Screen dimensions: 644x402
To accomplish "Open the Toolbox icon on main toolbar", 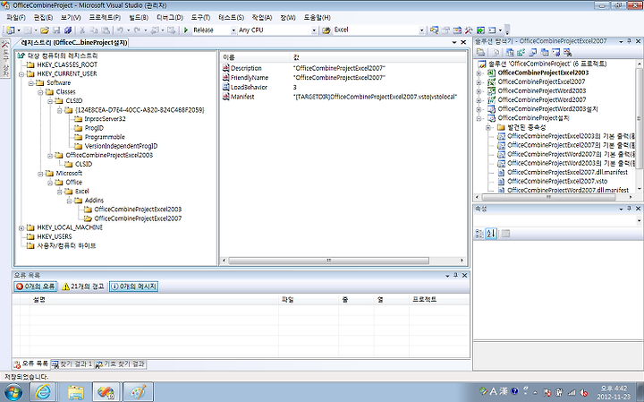I will [x=469, y=30].
